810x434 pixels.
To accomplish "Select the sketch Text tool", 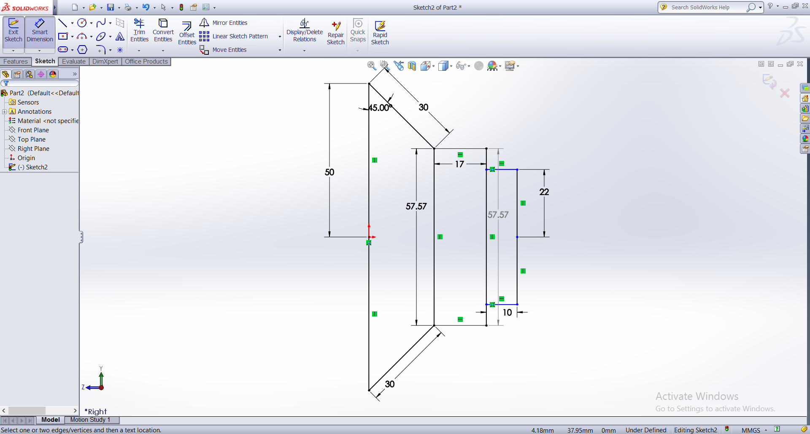I will pos(120,37).
